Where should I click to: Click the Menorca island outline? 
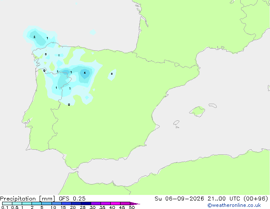pos(213,105)
